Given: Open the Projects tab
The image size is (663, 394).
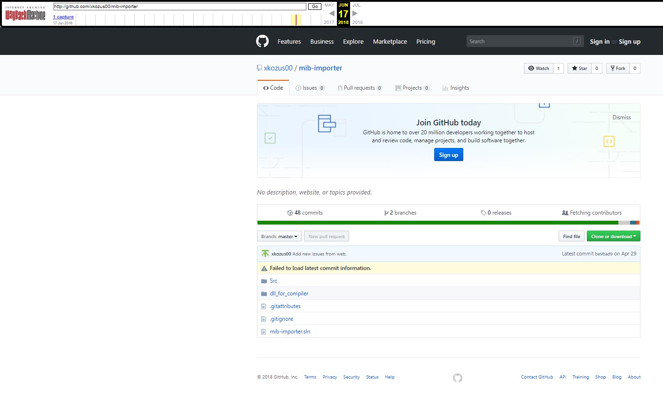Looking at the screenshot, I should 413,88.
